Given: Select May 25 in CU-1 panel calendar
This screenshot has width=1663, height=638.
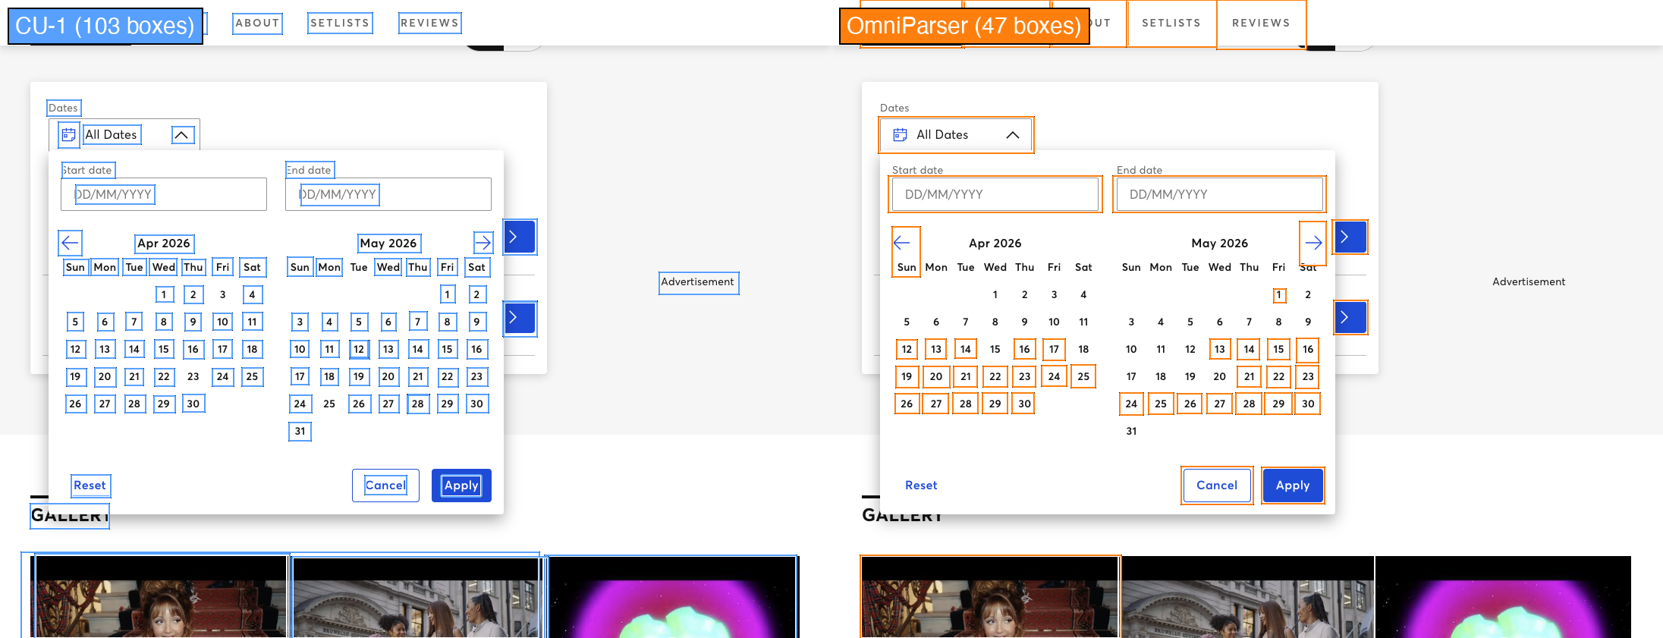Looking at the screenshot, I should (329, 404).
